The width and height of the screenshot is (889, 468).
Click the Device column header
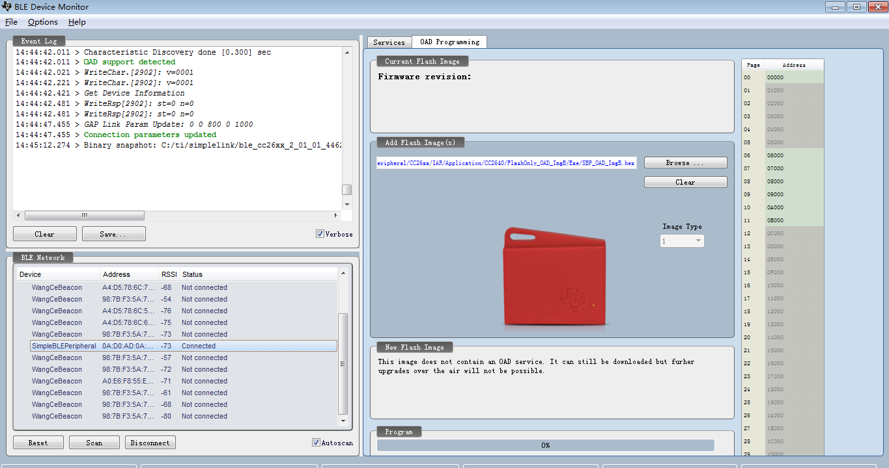(59, 274)
